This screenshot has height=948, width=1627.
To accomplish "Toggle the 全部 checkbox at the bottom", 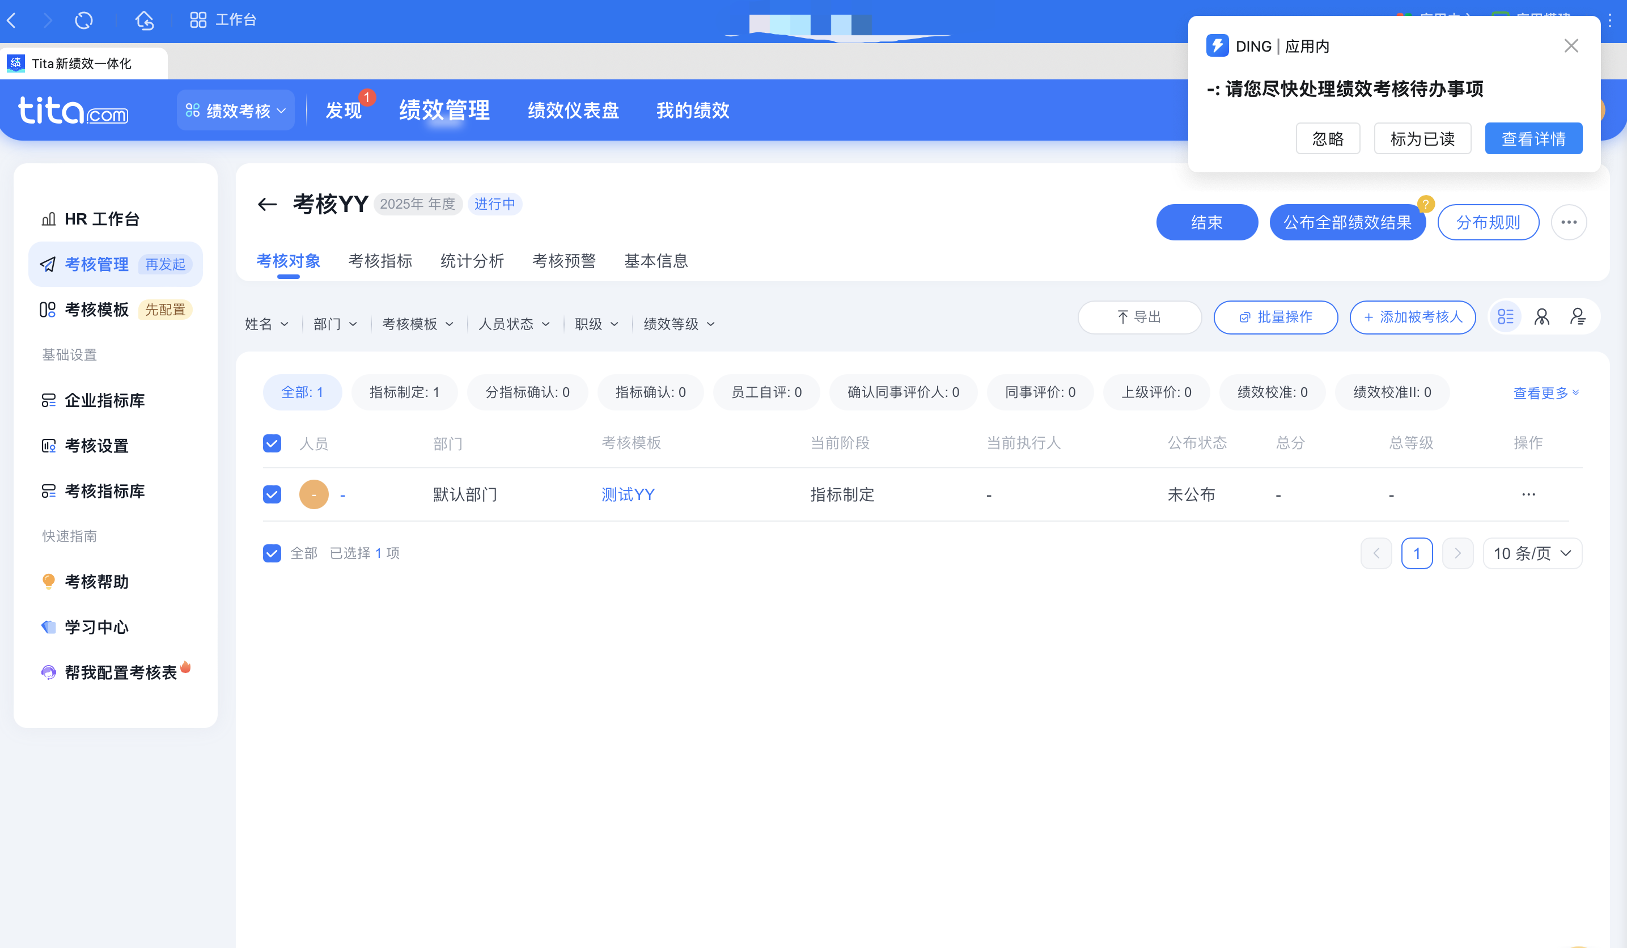I will tap(272, 553).
